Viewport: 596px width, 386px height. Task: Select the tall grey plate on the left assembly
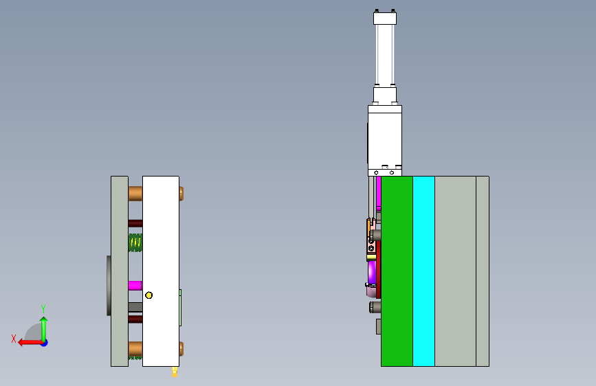(120, 271)
